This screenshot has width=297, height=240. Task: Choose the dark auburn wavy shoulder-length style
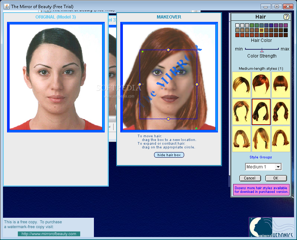pos(281,112)
